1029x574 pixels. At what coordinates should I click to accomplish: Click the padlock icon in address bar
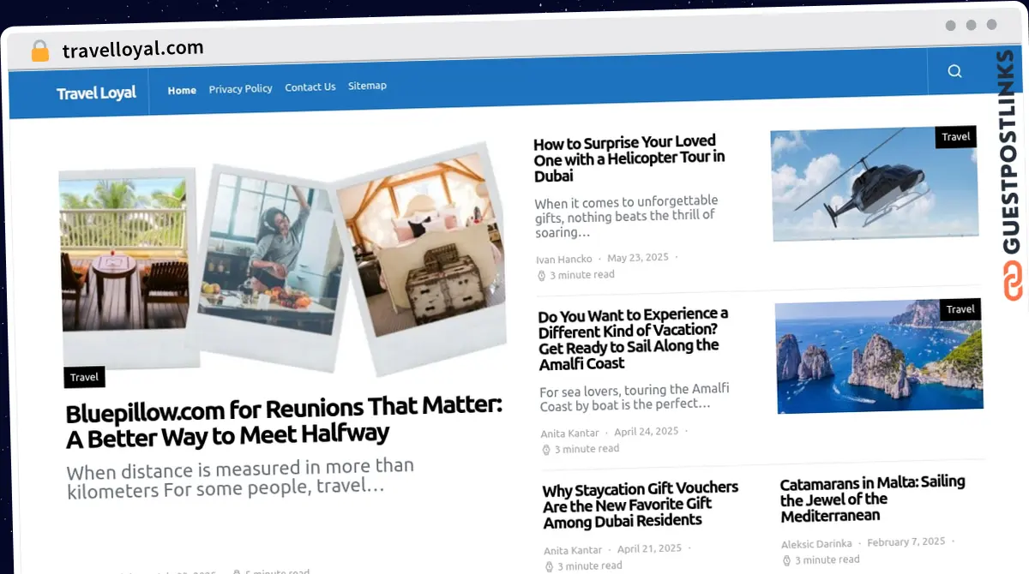[39, 51]
